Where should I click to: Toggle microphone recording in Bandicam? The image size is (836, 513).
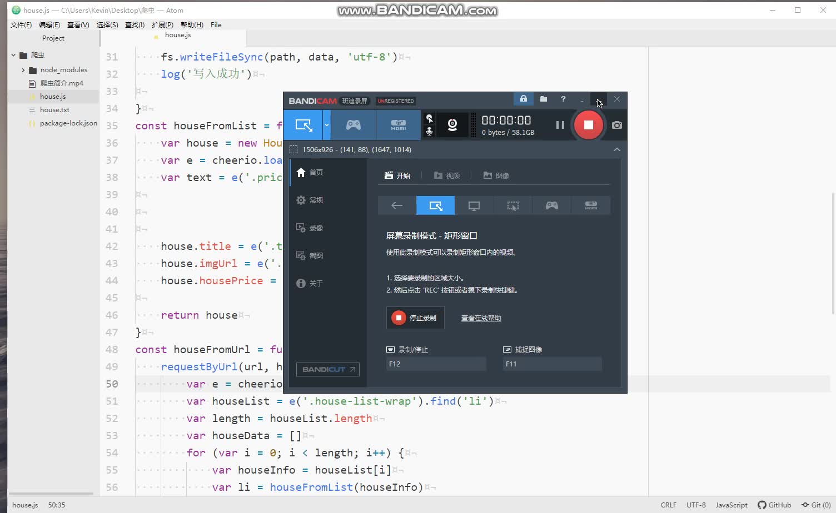(x=429, y=131)
